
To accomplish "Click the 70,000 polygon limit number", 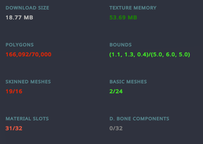I will pos(41,55).
